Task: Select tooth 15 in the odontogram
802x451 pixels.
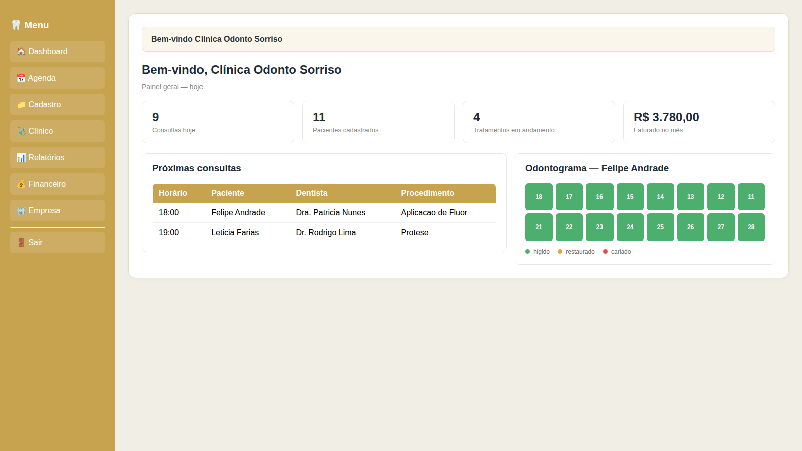Action: tap(630, 197)
